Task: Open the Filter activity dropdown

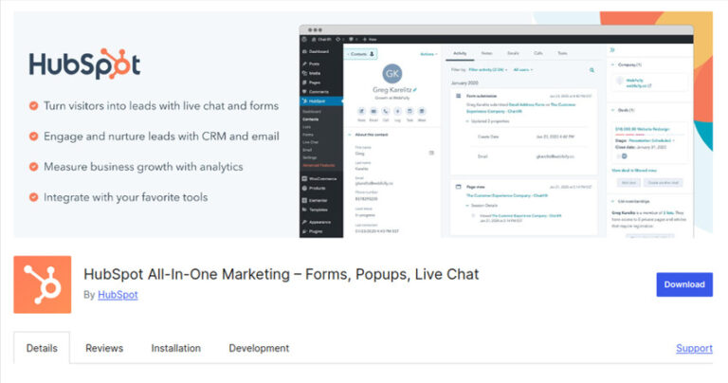Action: pyautogui.click(x=488, y=69)
